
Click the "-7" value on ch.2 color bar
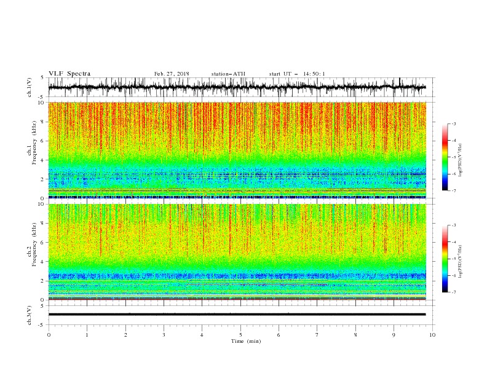click(x=453, y=292)
